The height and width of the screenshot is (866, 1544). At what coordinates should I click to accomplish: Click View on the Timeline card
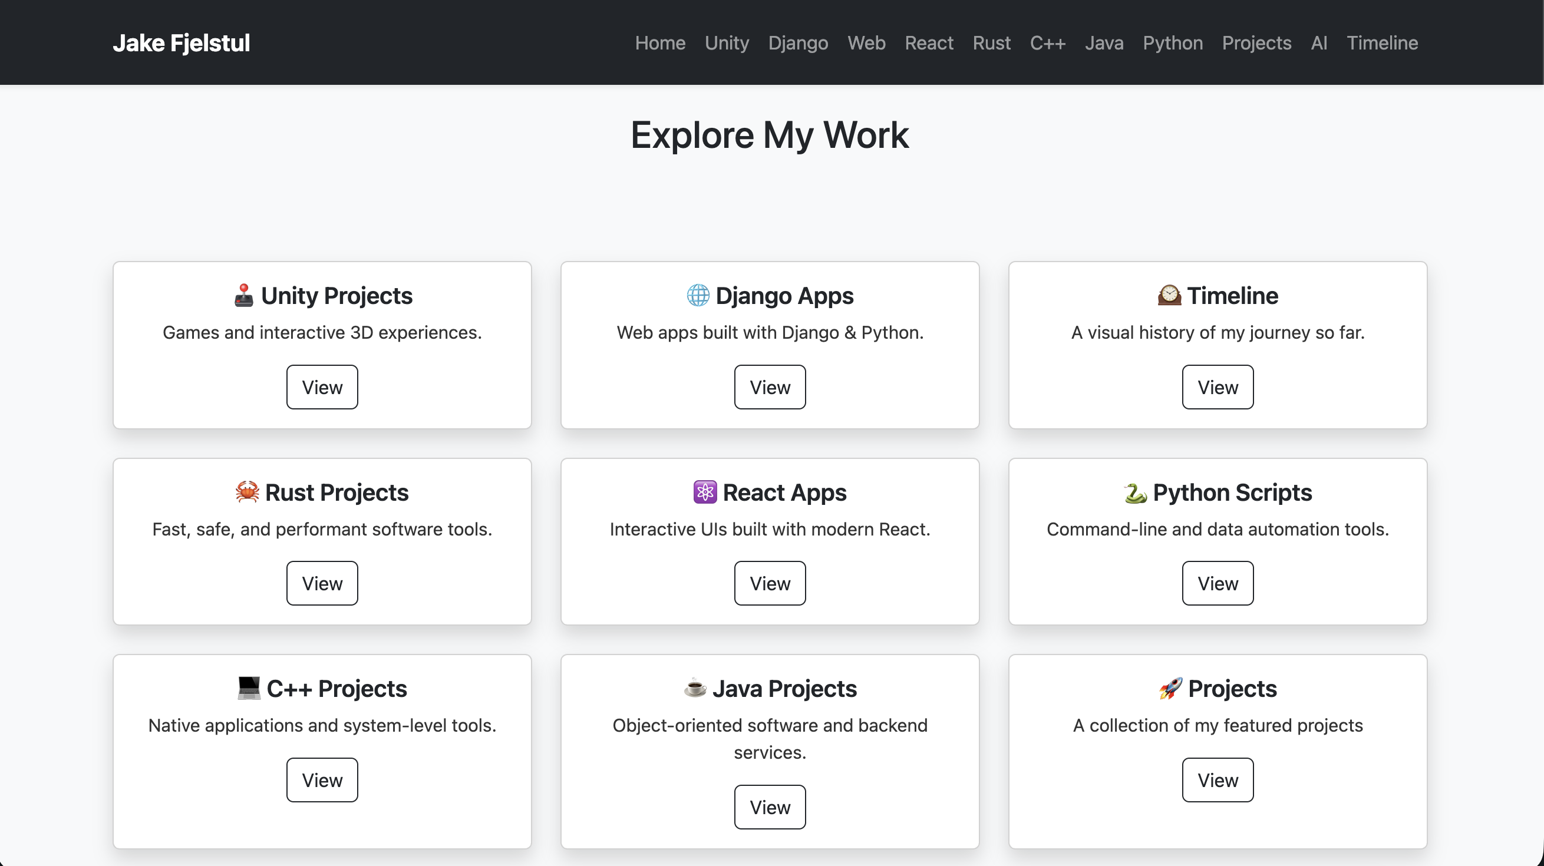click(1218, 387)
